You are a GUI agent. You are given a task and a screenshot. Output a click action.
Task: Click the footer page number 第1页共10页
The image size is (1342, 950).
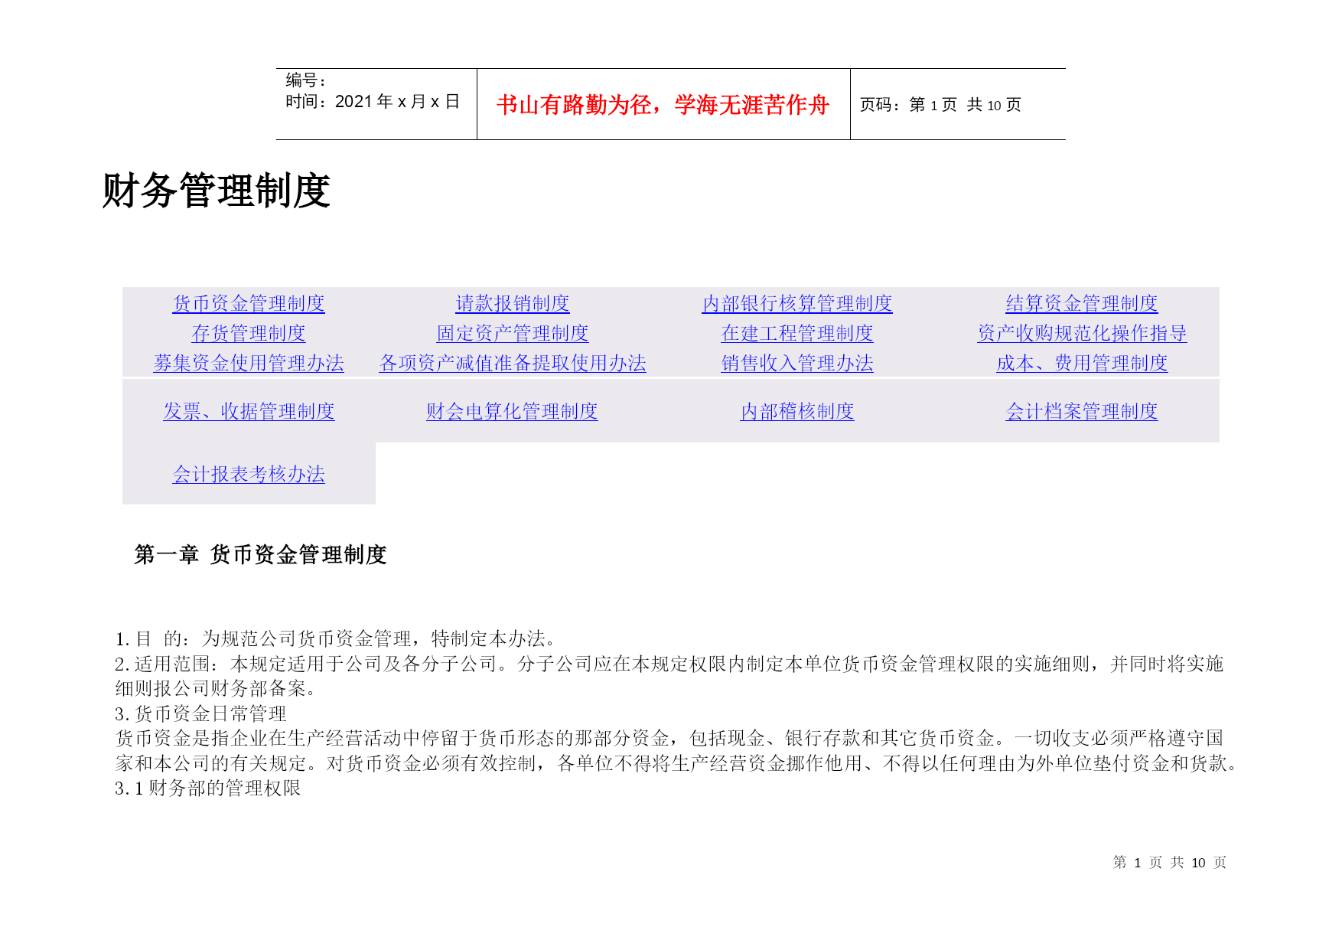pos(1170,863)
